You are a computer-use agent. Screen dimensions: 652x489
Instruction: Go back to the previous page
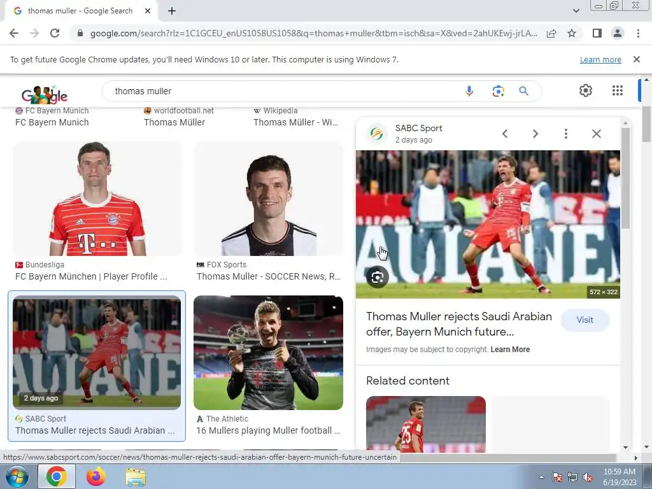[x=14, y=33]
